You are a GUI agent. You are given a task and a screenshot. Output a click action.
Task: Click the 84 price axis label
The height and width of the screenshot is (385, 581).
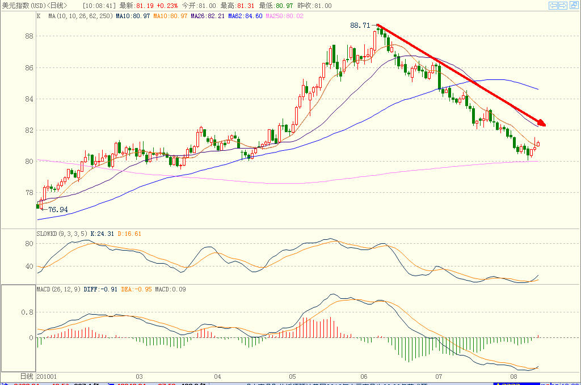30,99
